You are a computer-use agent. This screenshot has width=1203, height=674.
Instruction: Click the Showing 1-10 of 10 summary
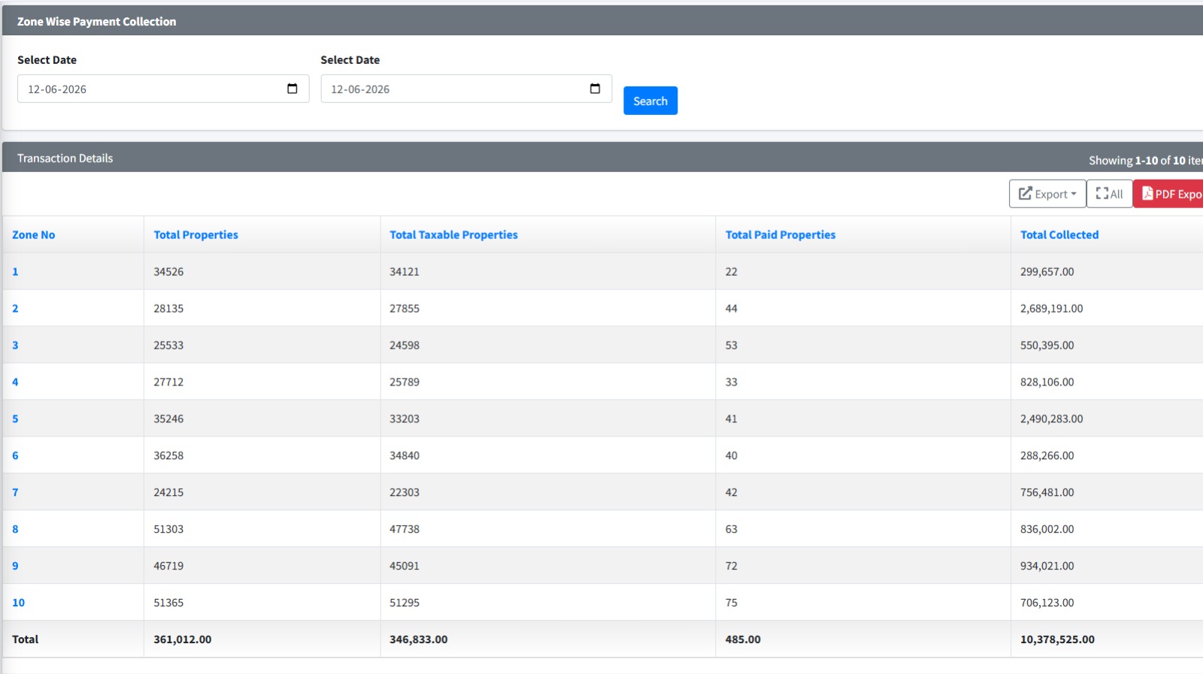pyautogui.click(x=1145, y=160)
